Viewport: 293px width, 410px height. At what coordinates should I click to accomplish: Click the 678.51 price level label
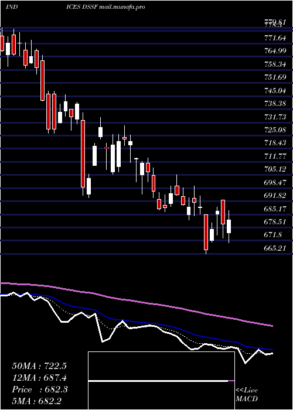tap(275, 222)
